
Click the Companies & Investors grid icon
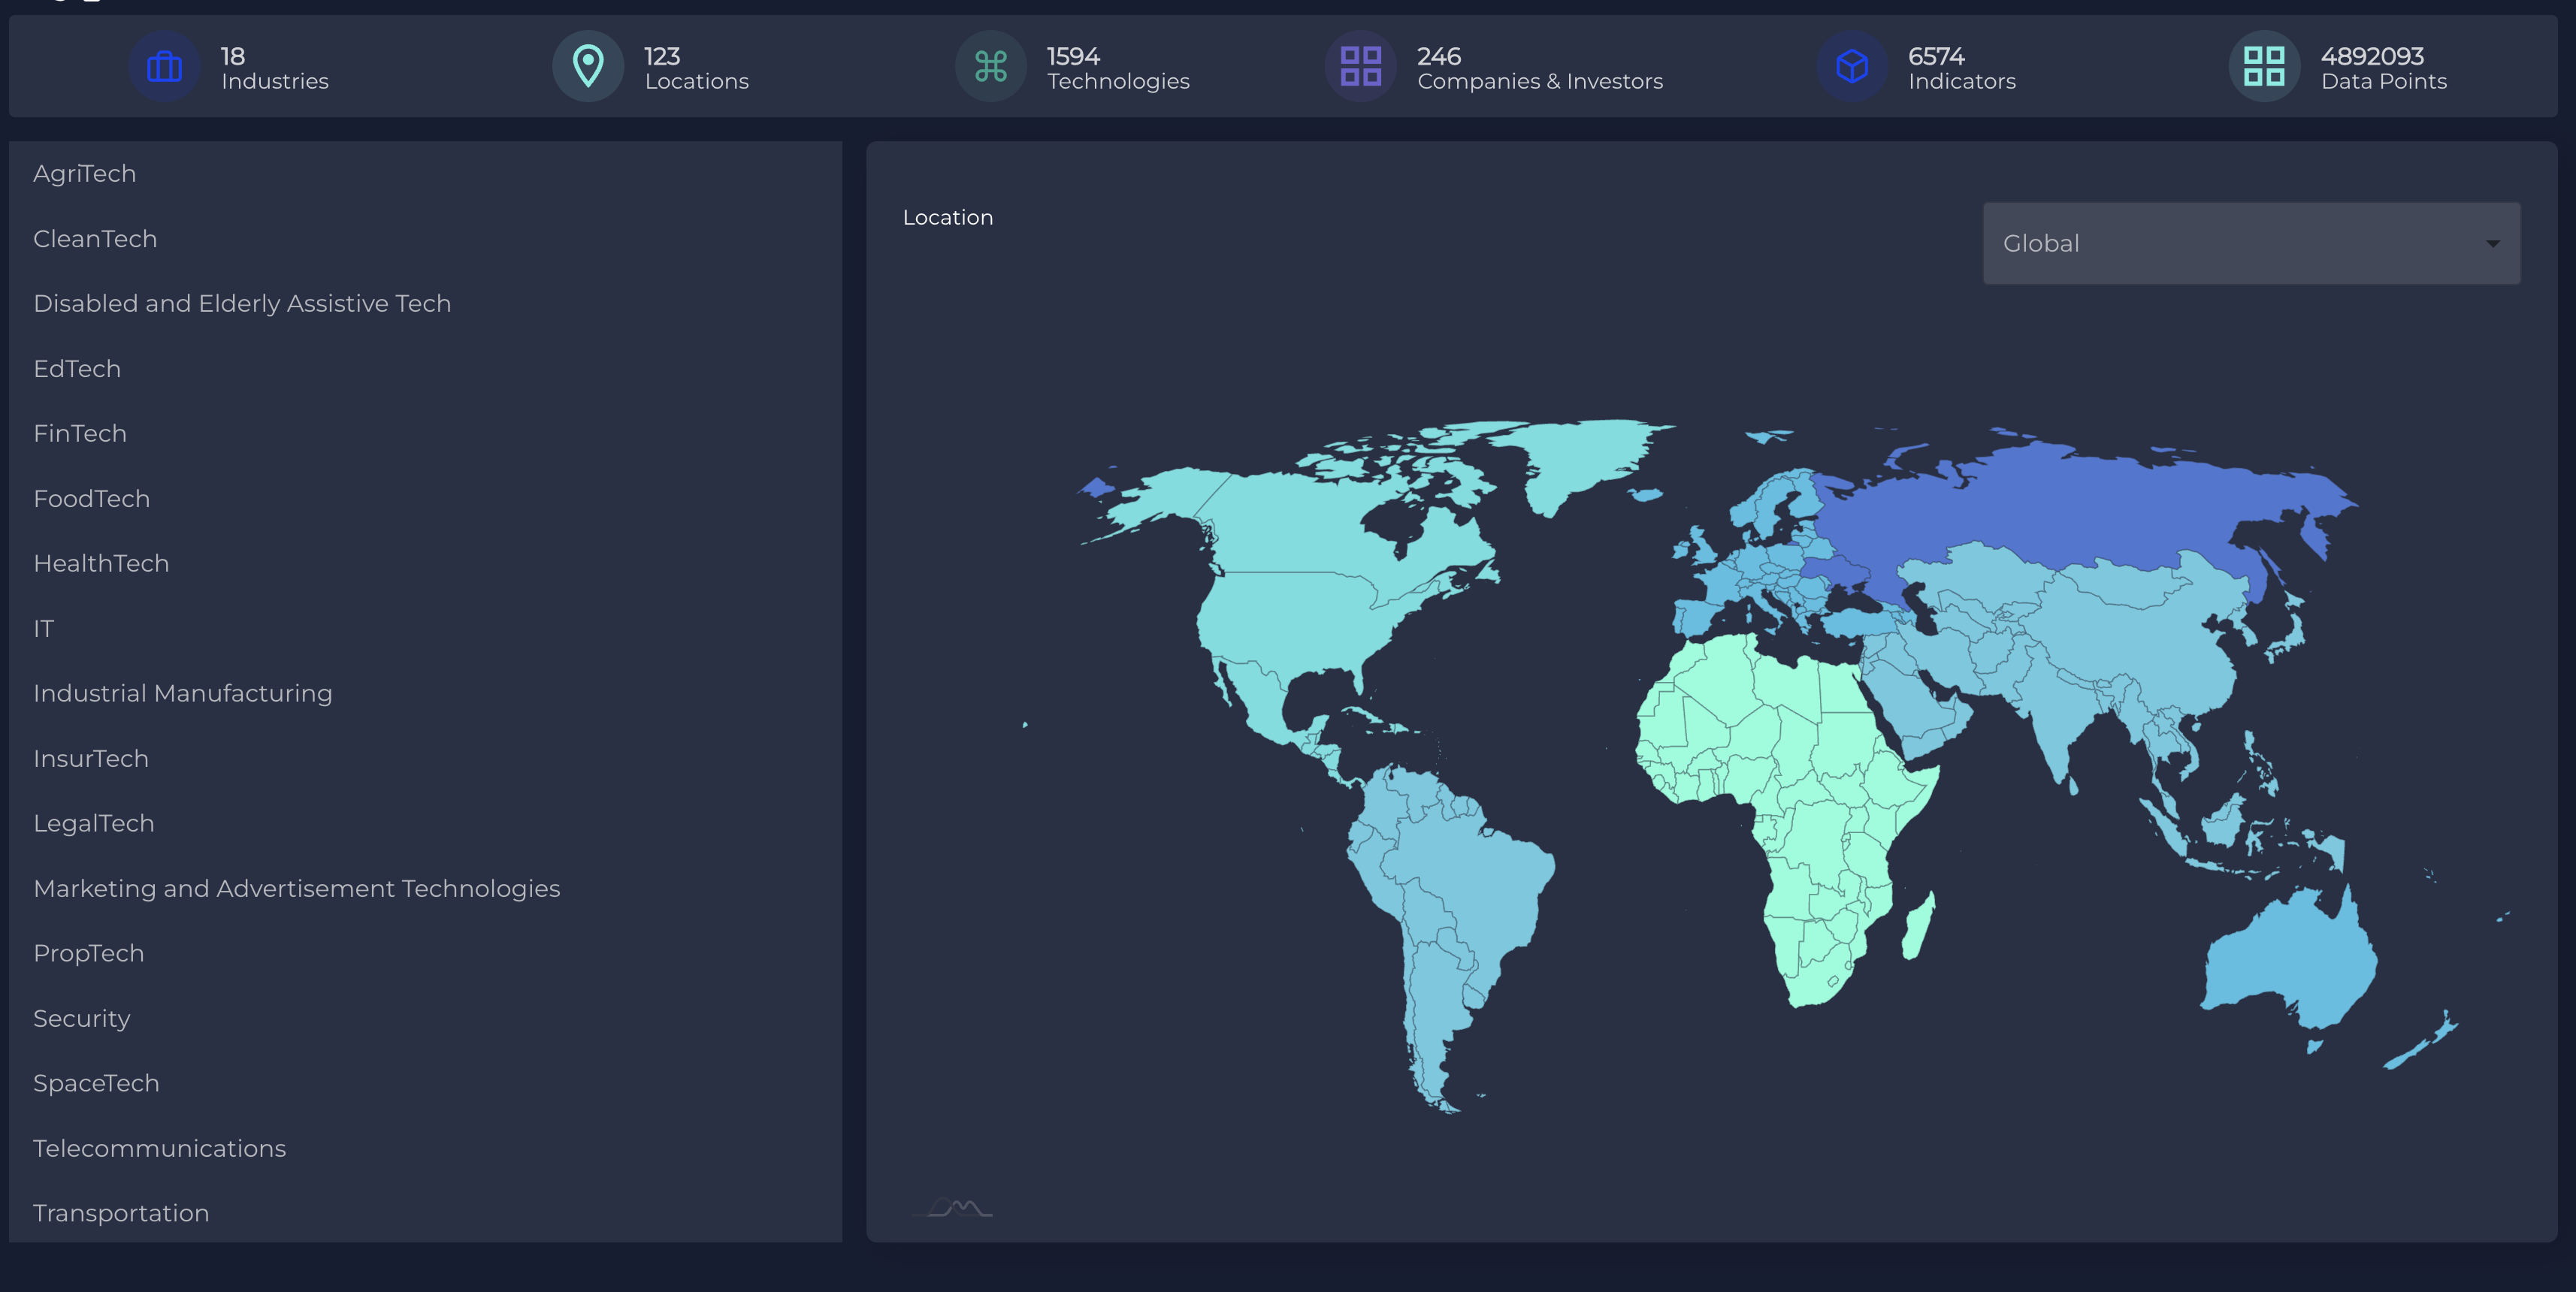coord(1360,67)
